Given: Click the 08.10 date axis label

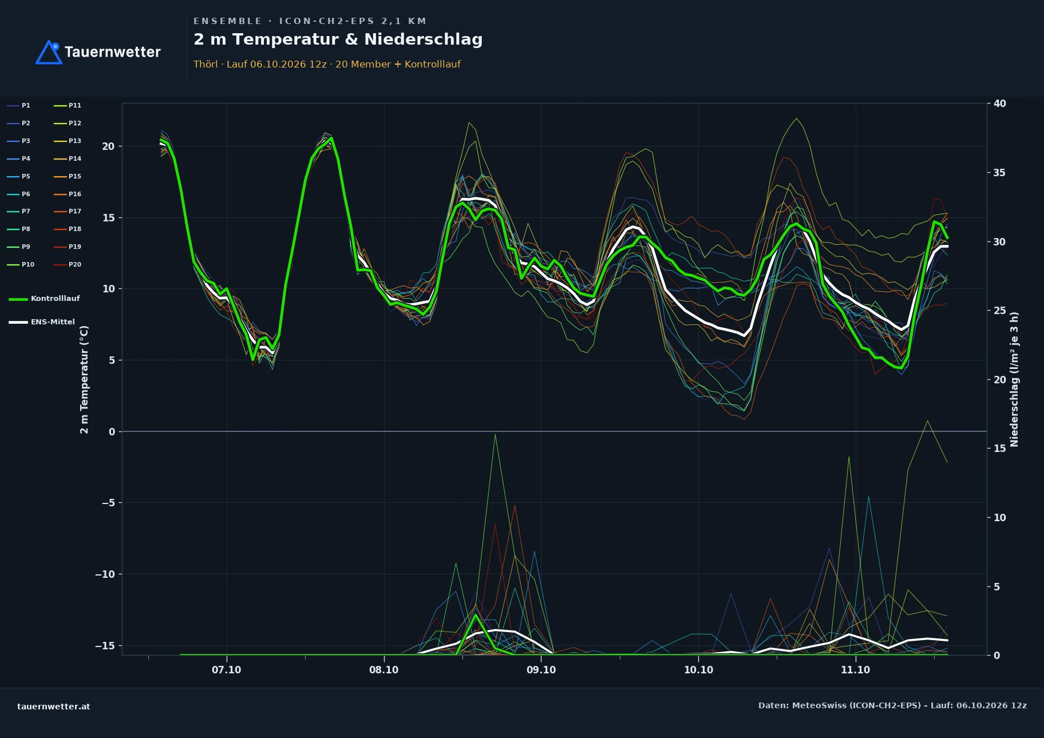Looking at the screenshot, I should pos(383,670).
